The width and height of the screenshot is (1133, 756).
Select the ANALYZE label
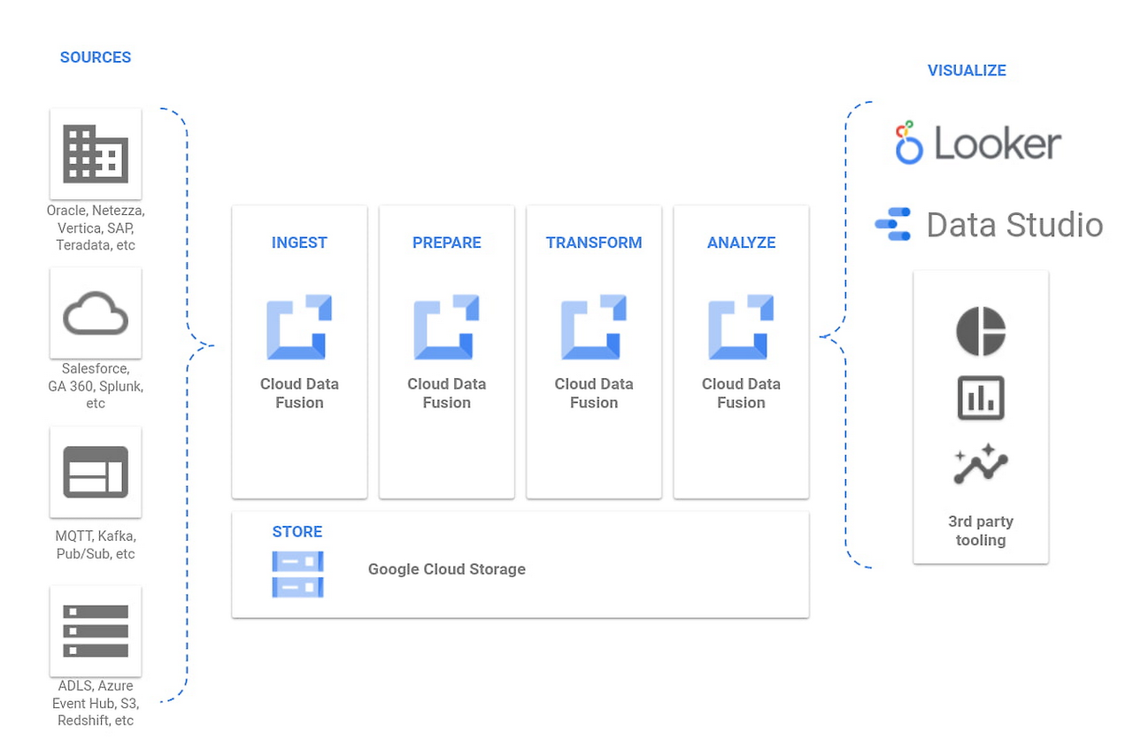[741, 243]
